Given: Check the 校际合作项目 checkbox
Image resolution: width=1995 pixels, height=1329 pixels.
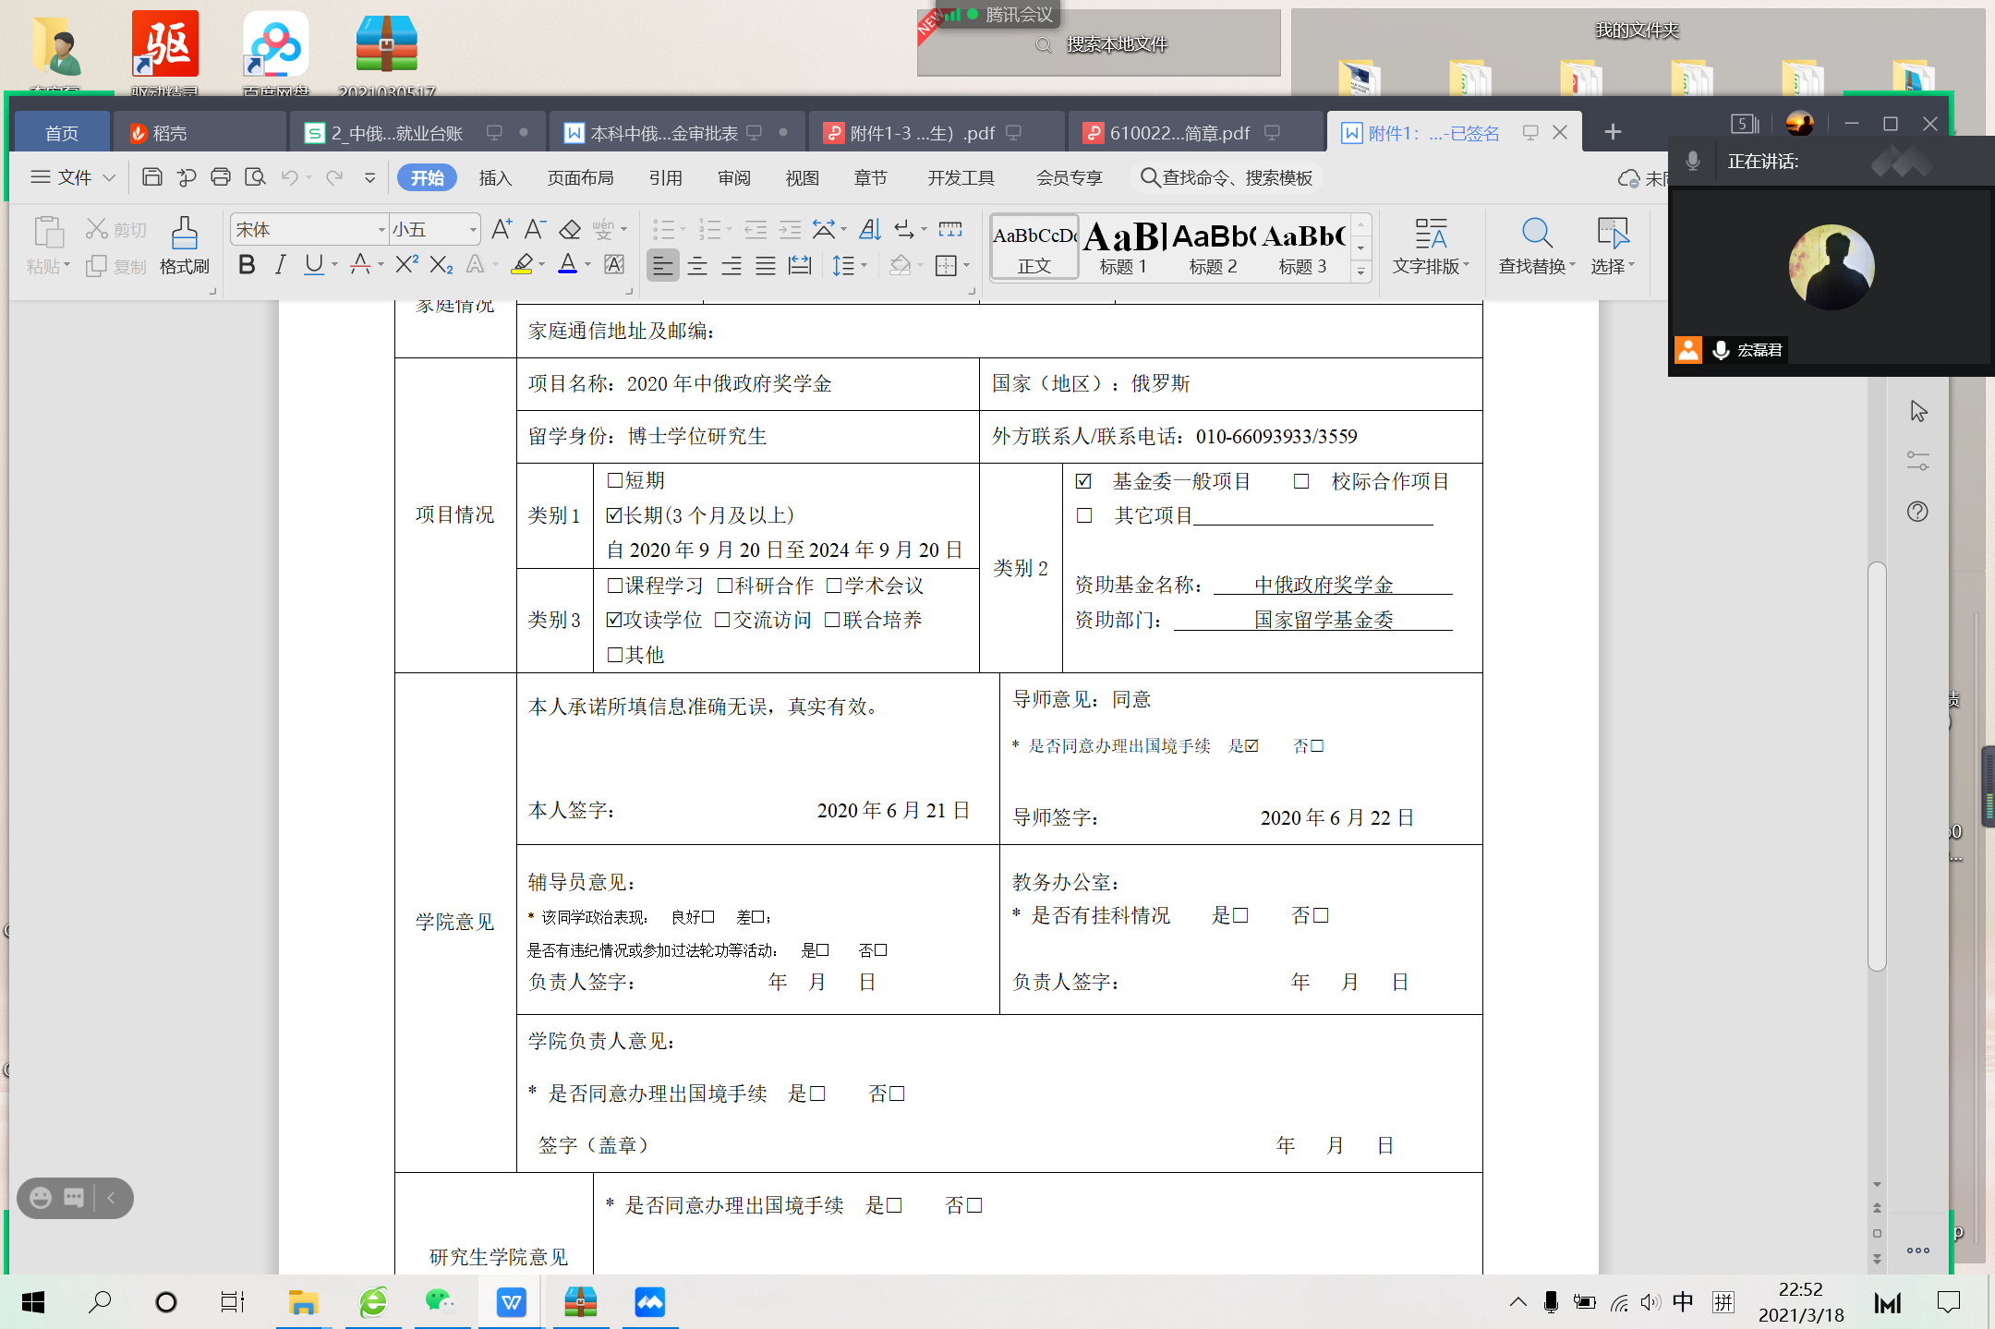Looking at the screenshot, I should [1301, 481].
